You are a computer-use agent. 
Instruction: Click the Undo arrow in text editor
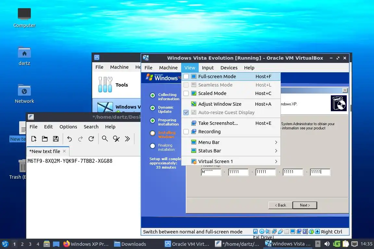[x=69, y=139]
